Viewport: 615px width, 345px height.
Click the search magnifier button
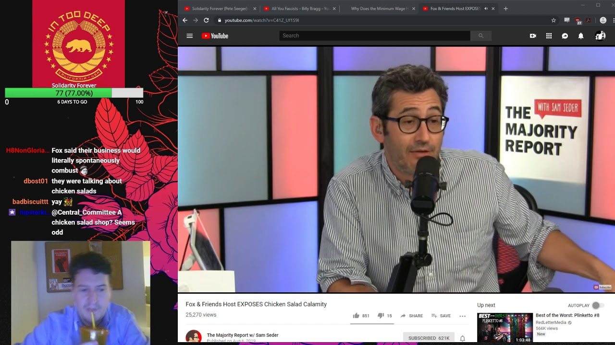(x=480, y=35)
